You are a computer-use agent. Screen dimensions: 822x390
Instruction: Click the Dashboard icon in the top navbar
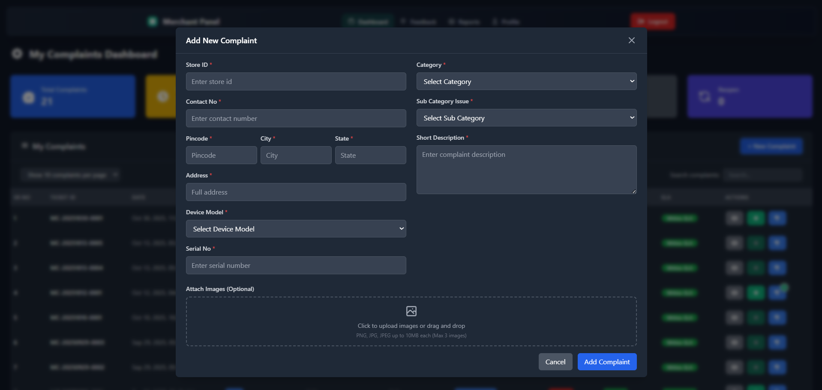pyautogui.click(x=351, y=21)
